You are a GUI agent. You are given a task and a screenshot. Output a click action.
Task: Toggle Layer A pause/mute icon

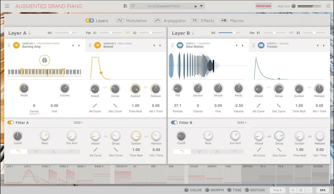29,33
